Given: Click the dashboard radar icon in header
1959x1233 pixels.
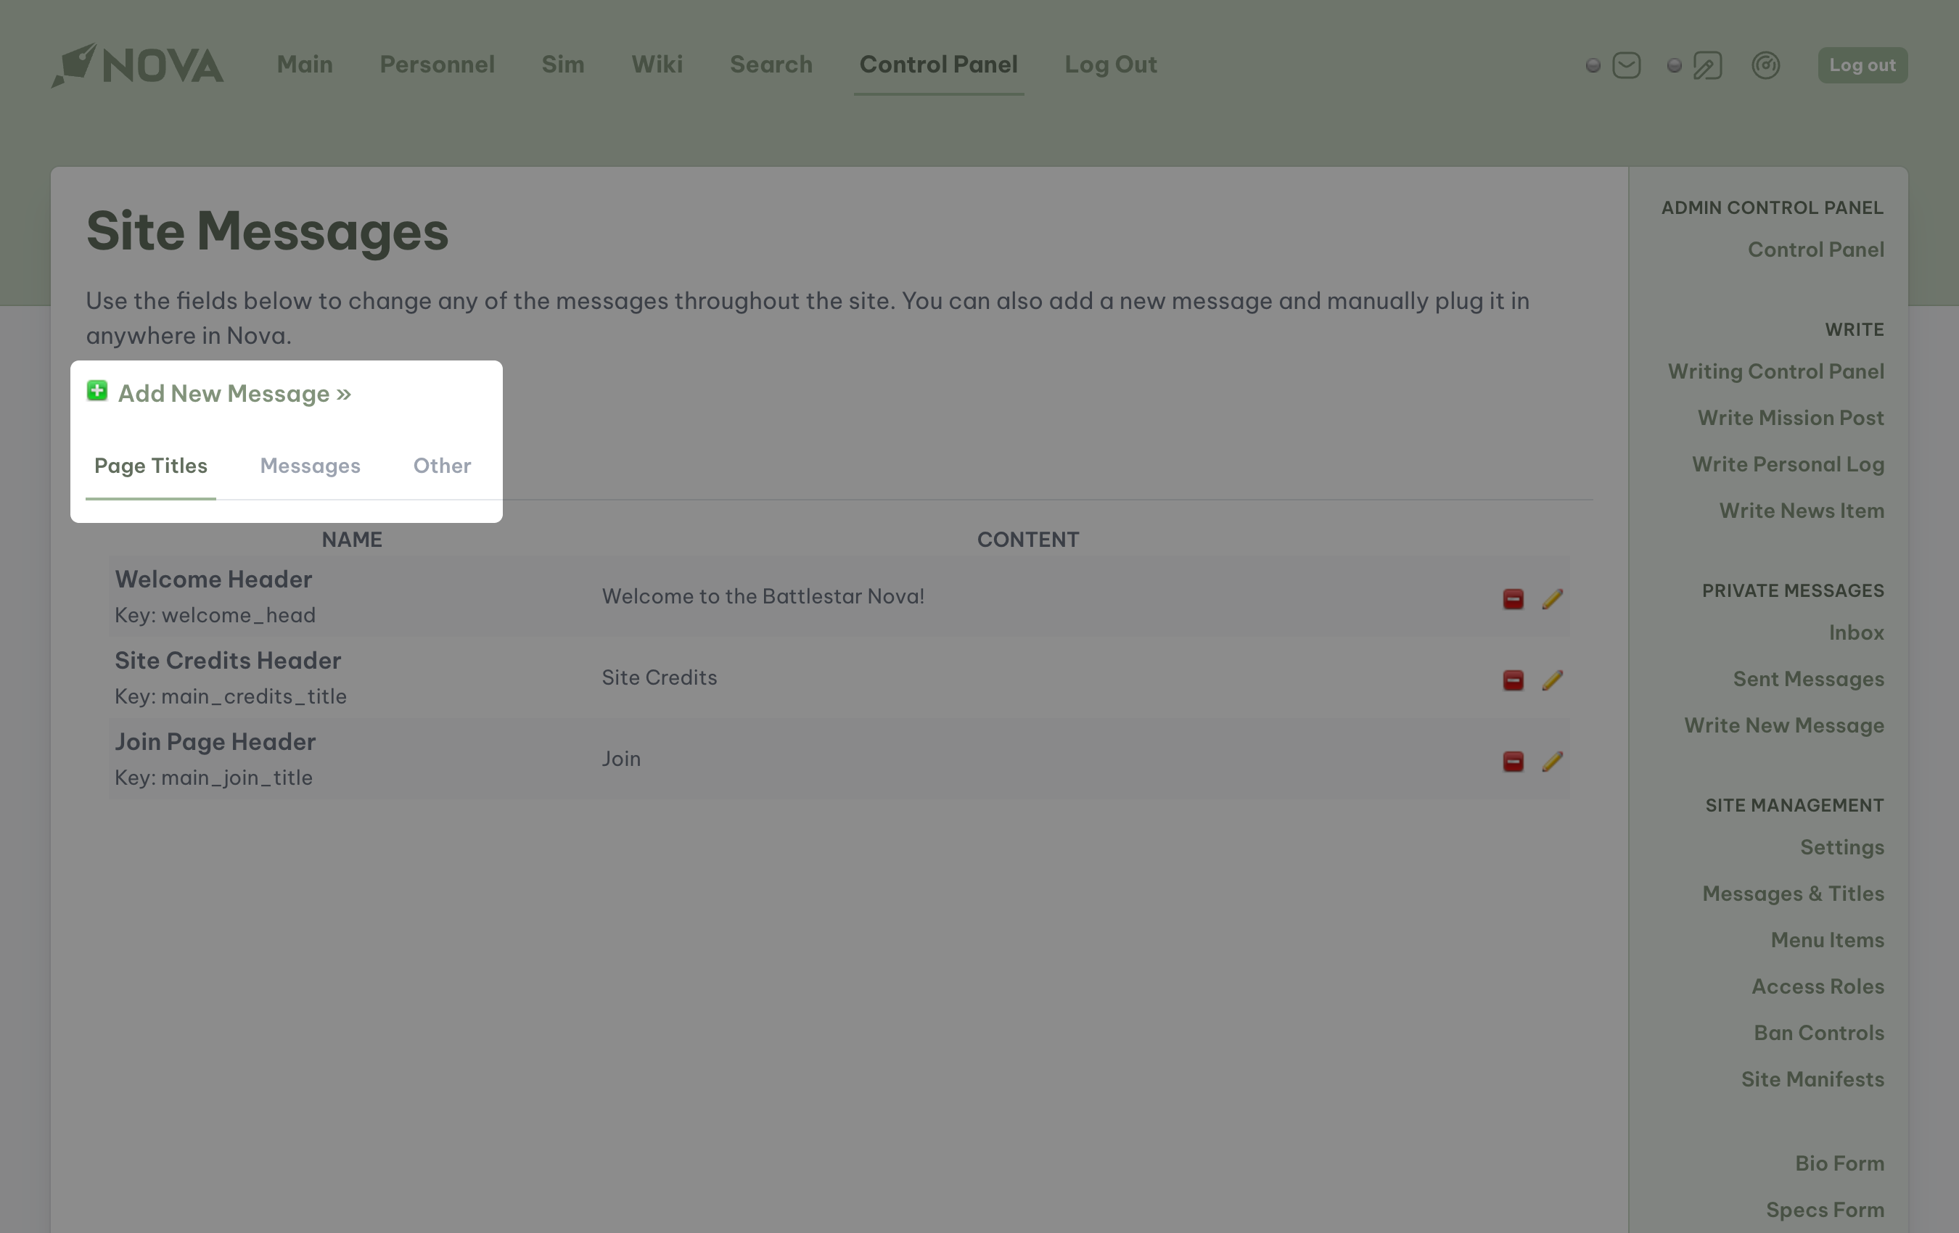Looking at the screenshot, I should point(1765,65).
